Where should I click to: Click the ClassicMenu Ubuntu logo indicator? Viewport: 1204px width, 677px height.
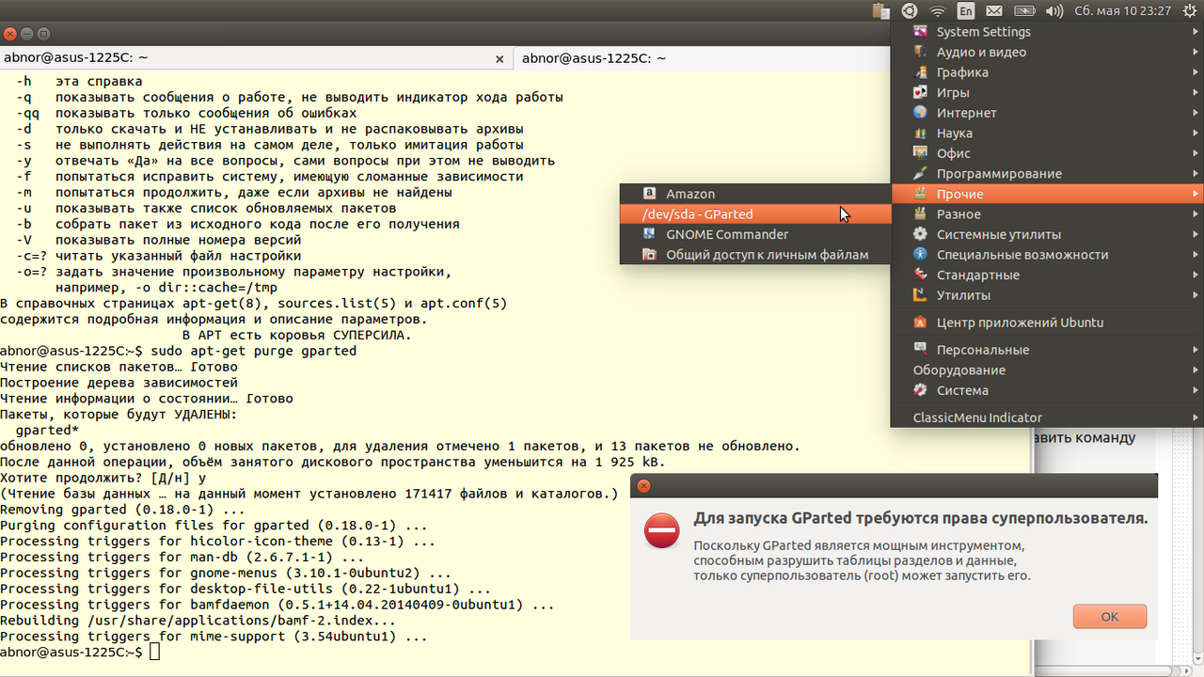pos(909,11)
